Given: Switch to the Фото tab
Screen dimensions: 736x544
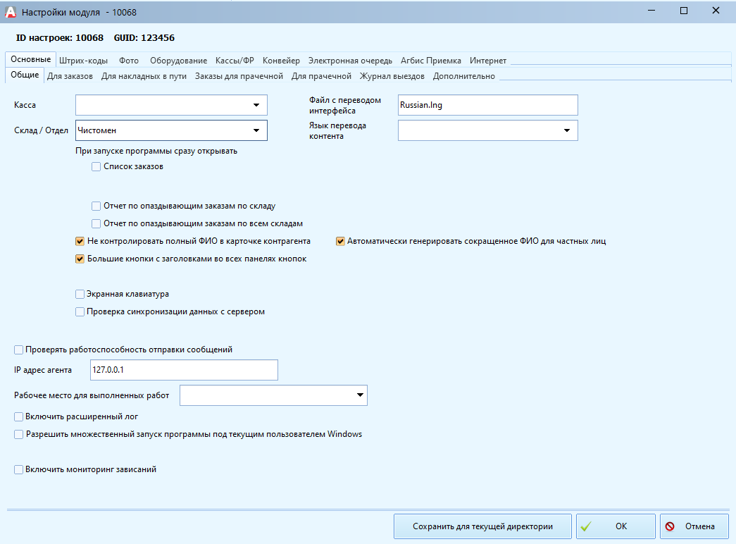Looking at the screenshot, I should click(129, 61).
